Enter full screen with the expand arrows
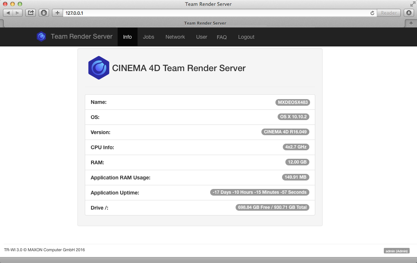417x263 pixels. click(413, 4)
